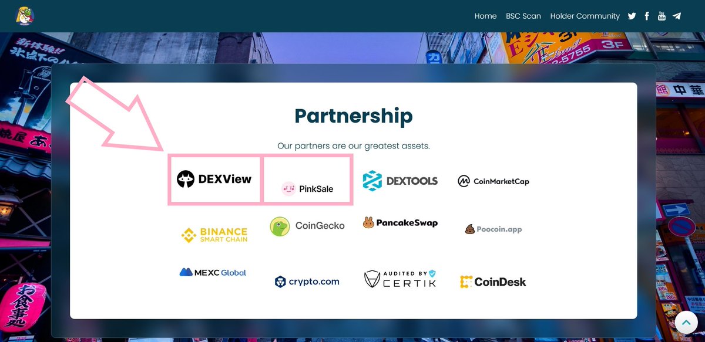The width and height of the screenshot is (705, 342).
Task: Go to the Home menu item
Action: pos(485,16)
